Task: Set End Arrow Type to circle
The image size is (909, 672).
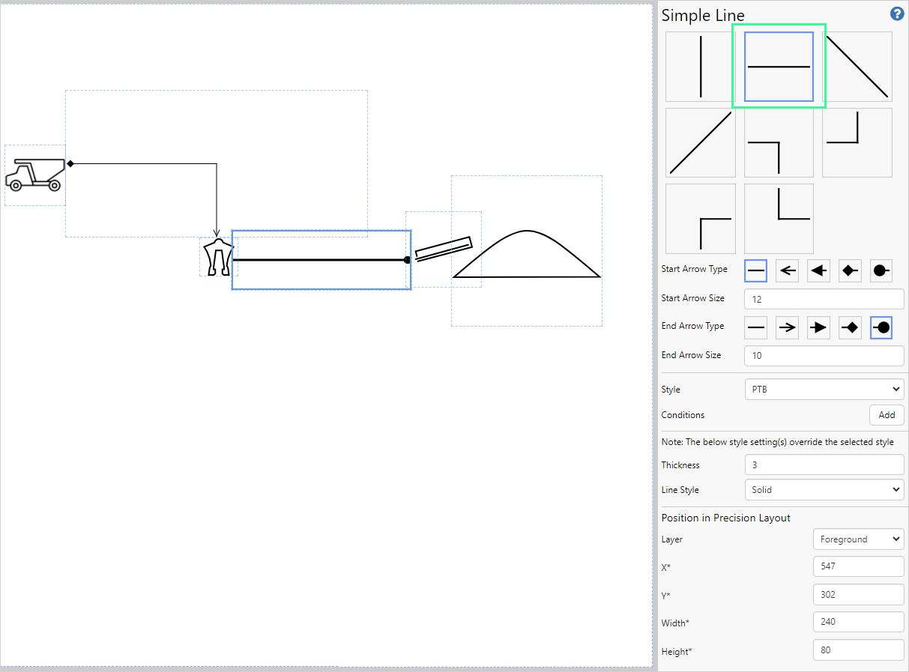Action: [881, 327]
